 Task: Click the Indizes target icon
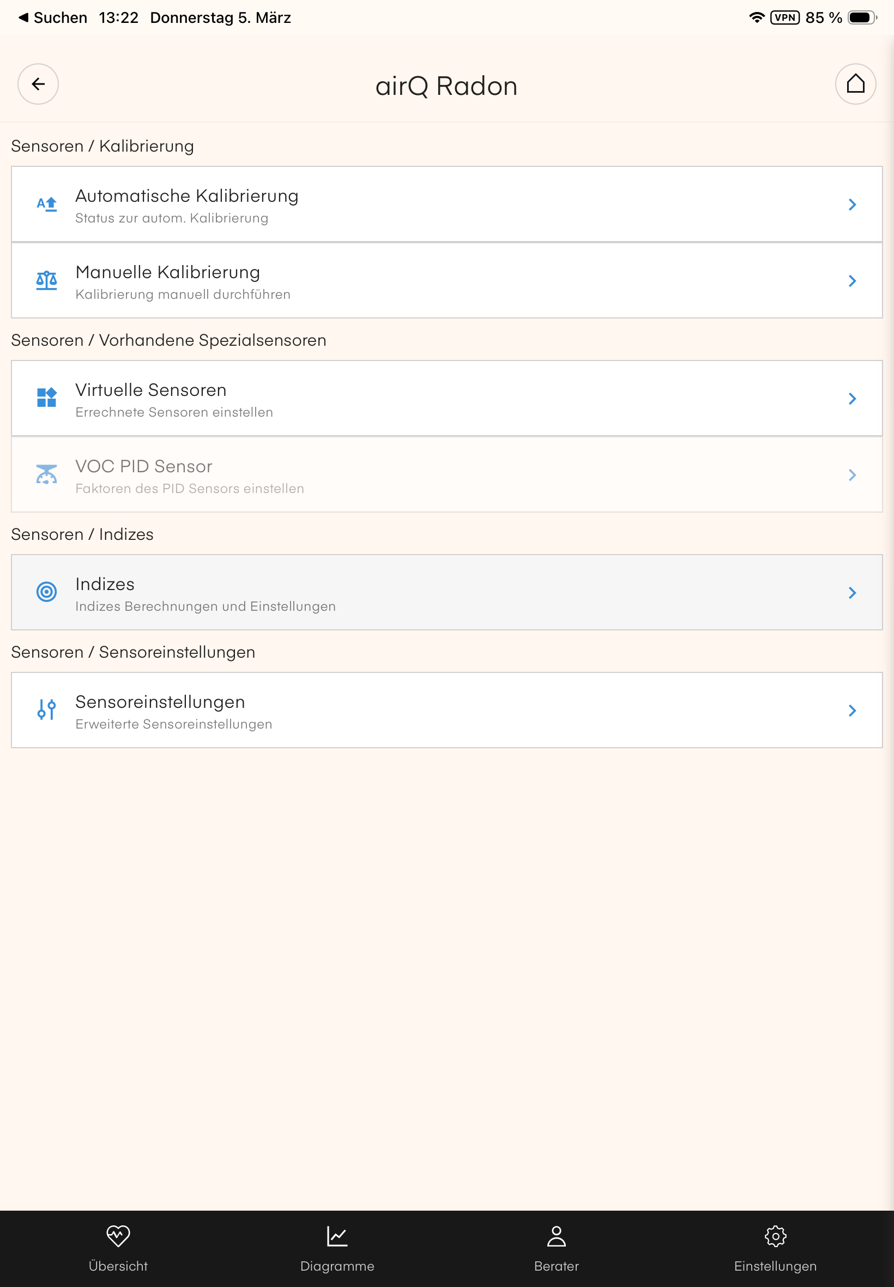tap(46, 592)
